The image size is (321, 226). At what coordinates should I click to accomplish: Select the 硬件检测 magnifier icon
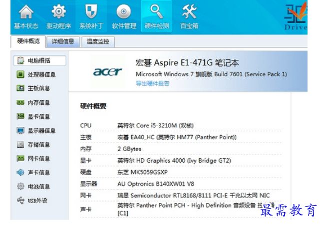pos(156,11)
